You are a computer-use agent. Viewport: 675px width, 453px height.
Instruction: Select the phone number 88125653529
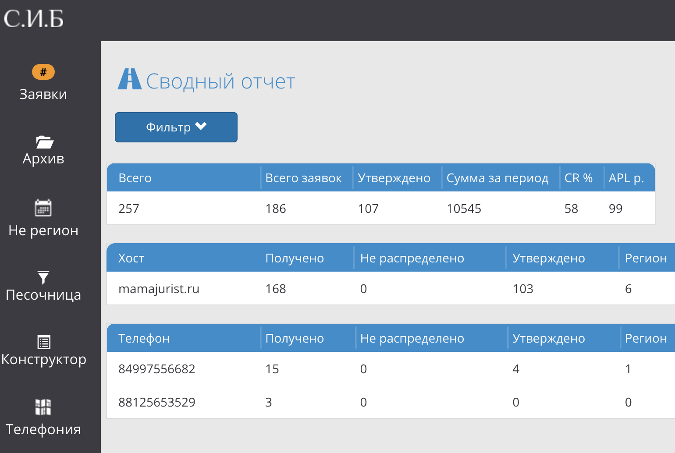point(157,402)
